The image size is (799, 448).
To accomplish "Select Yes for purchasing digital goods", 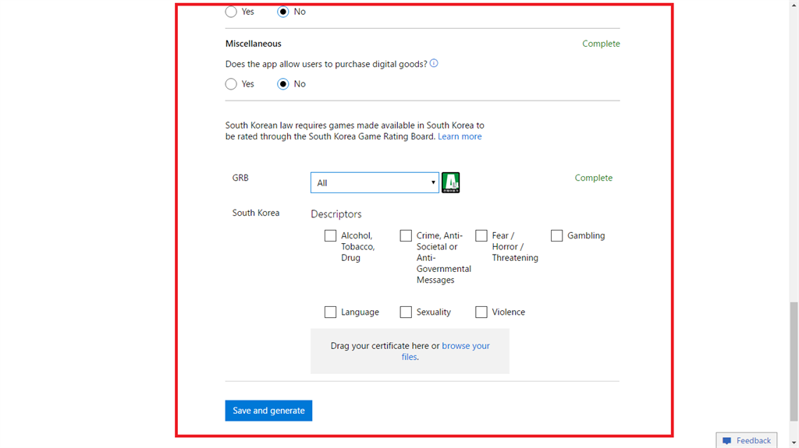I will coord(231,84).
